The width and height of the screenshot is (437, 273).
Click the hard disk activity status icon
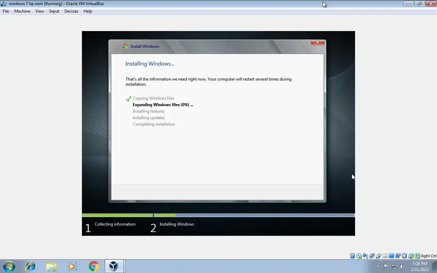tap(353, 256)
